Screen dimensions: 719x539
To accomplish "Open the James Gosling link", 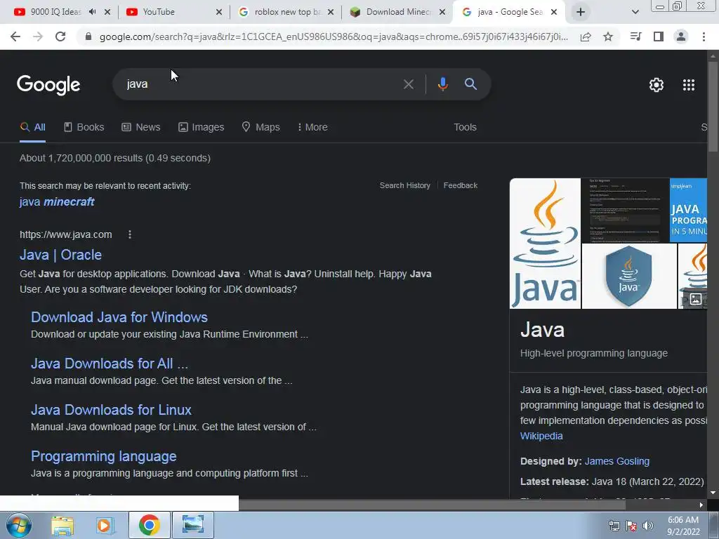I will (x=616, y=461).
